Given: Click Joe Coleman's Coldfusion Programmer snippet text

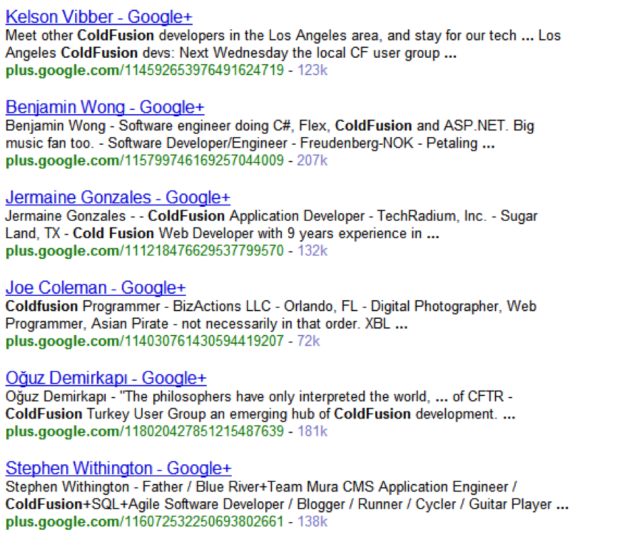Looking at the screenshot, I should 271,315.
